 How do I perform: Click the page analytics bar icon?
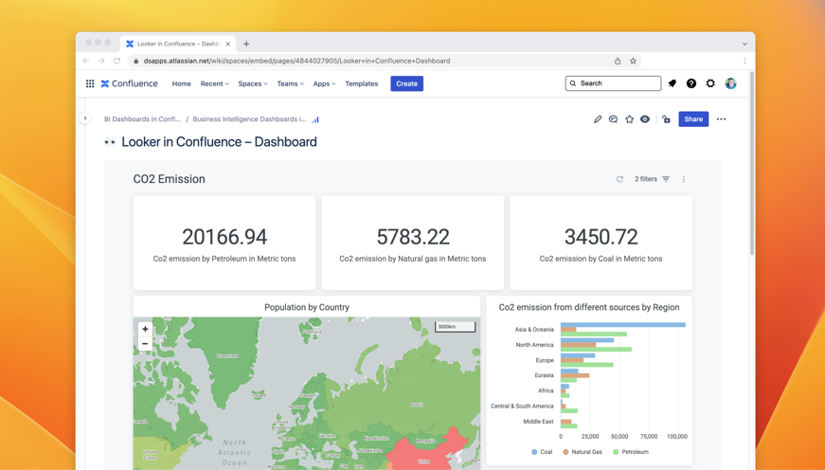point(315,119)
